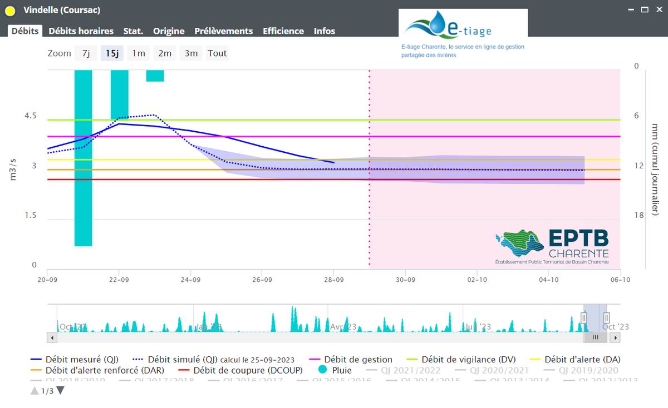Viewport: 668px width, 408px height.
Task: Toggle Débit de vigilance (DV) series
Action: (460, 360)
